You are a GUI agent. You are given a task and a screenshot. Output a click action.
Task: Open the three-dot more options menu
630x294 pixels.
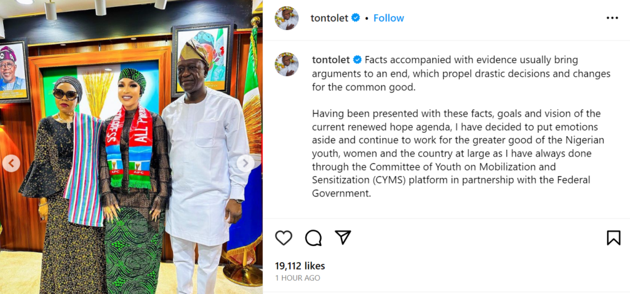click(612, 18)
